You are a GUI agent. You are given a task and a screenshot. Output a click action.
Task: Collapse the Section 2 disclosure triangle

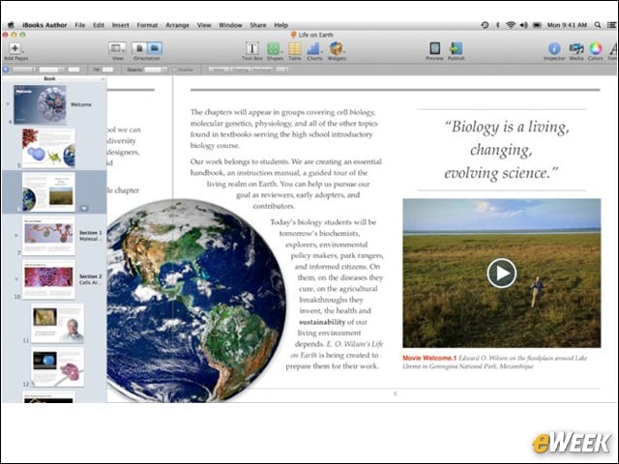coord(16,279)
